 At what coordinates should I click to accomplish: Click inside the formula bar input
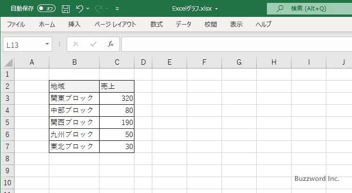pos(237,44)
